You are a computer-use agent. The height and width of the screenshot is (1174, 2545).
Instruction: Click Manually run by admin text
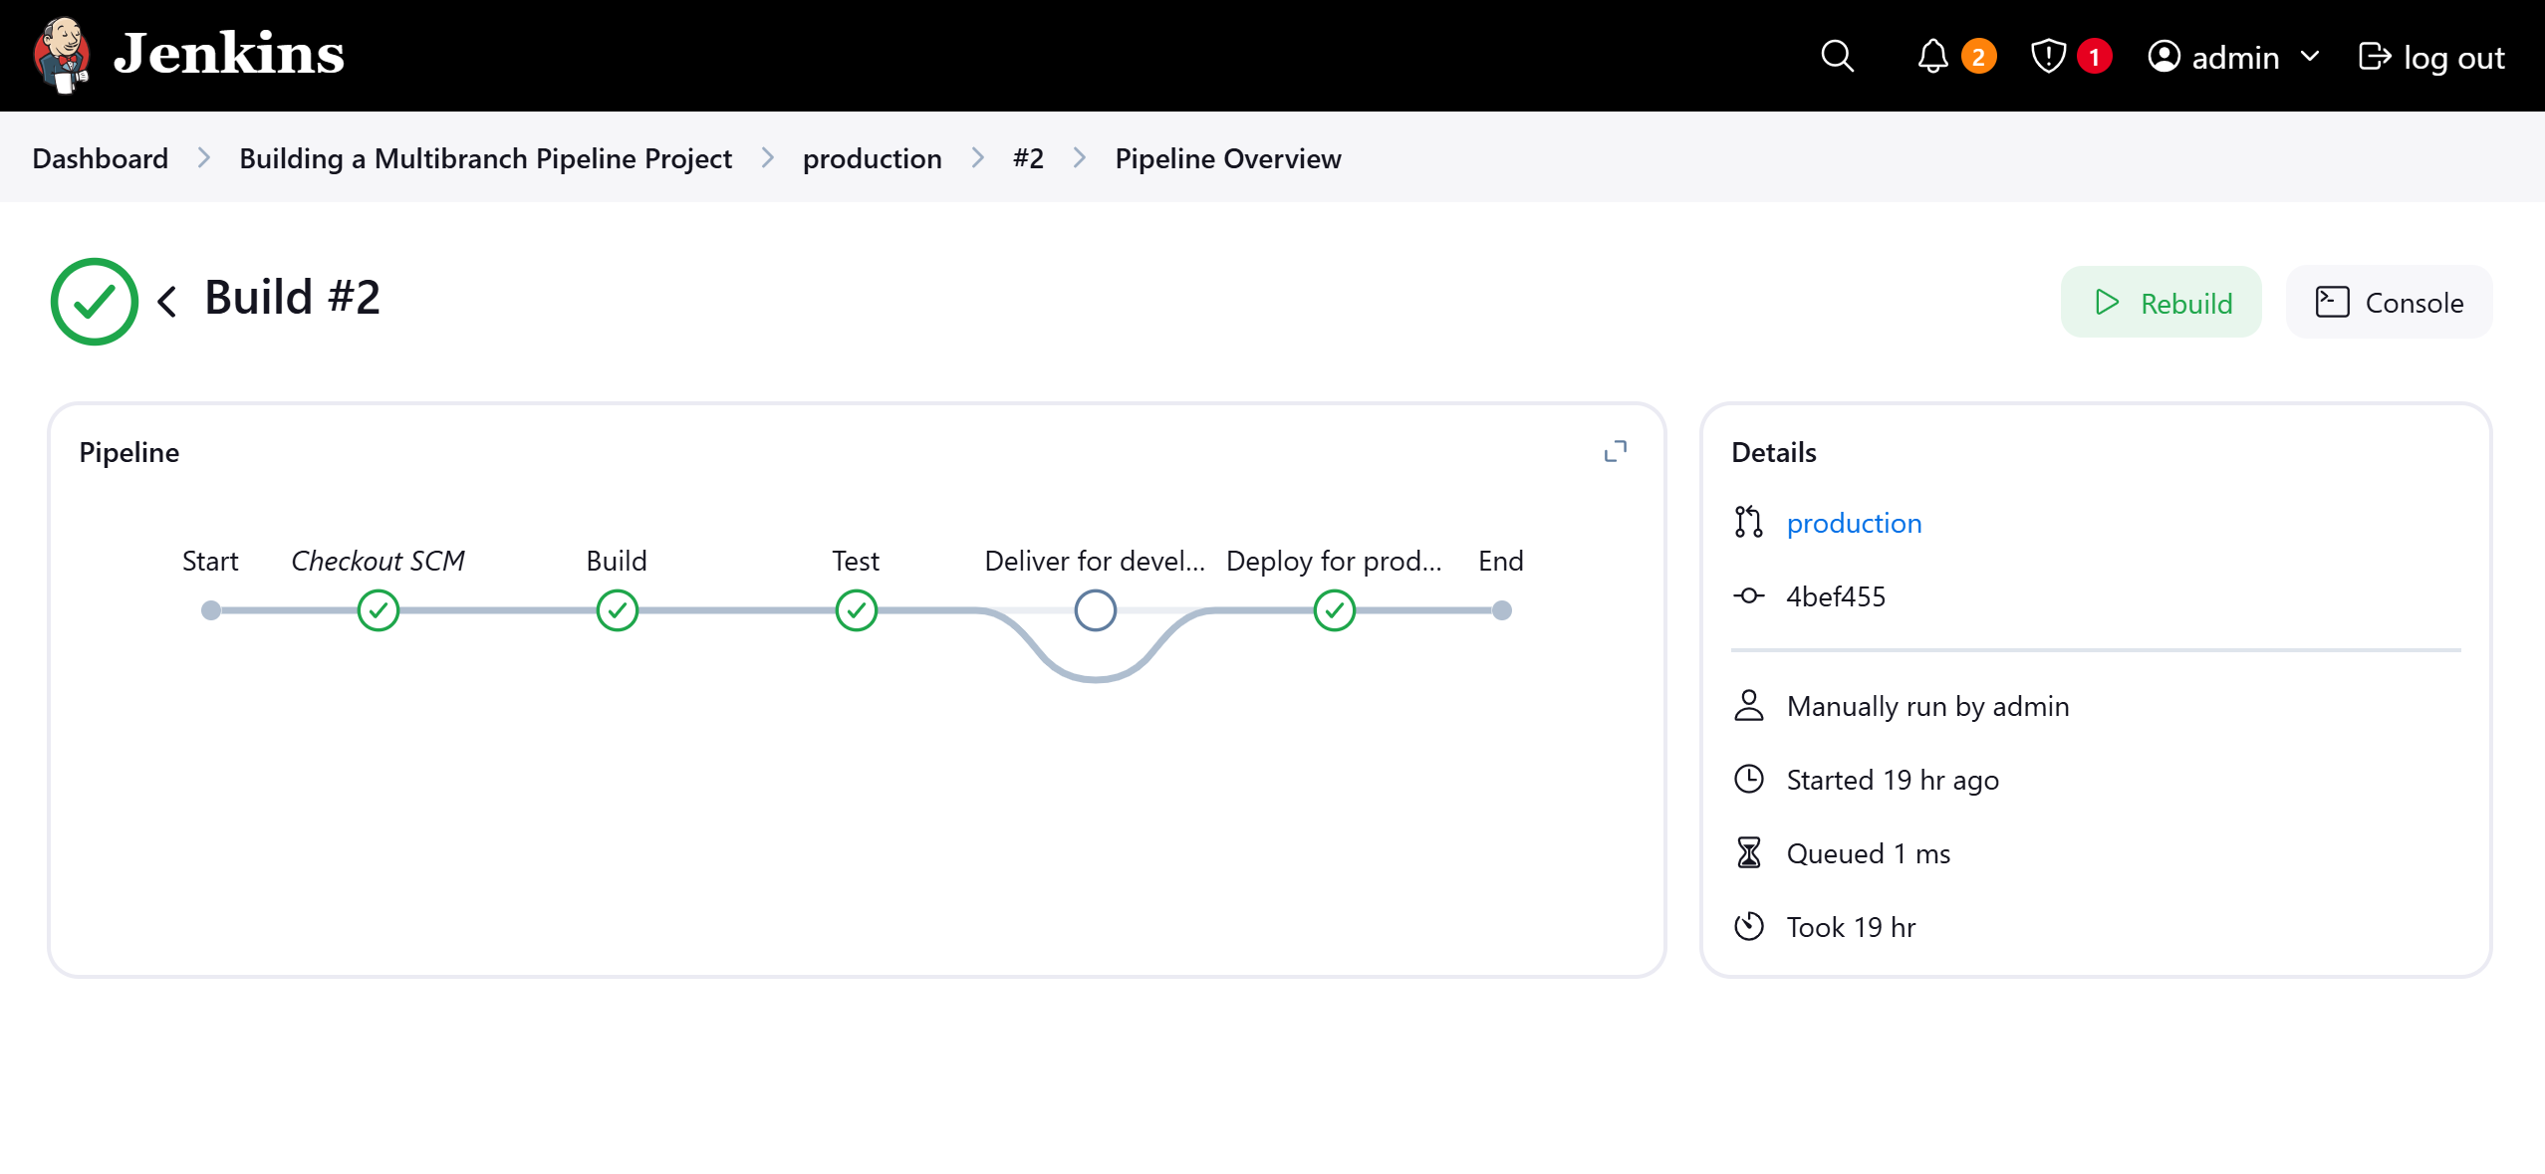(1927, 706)
